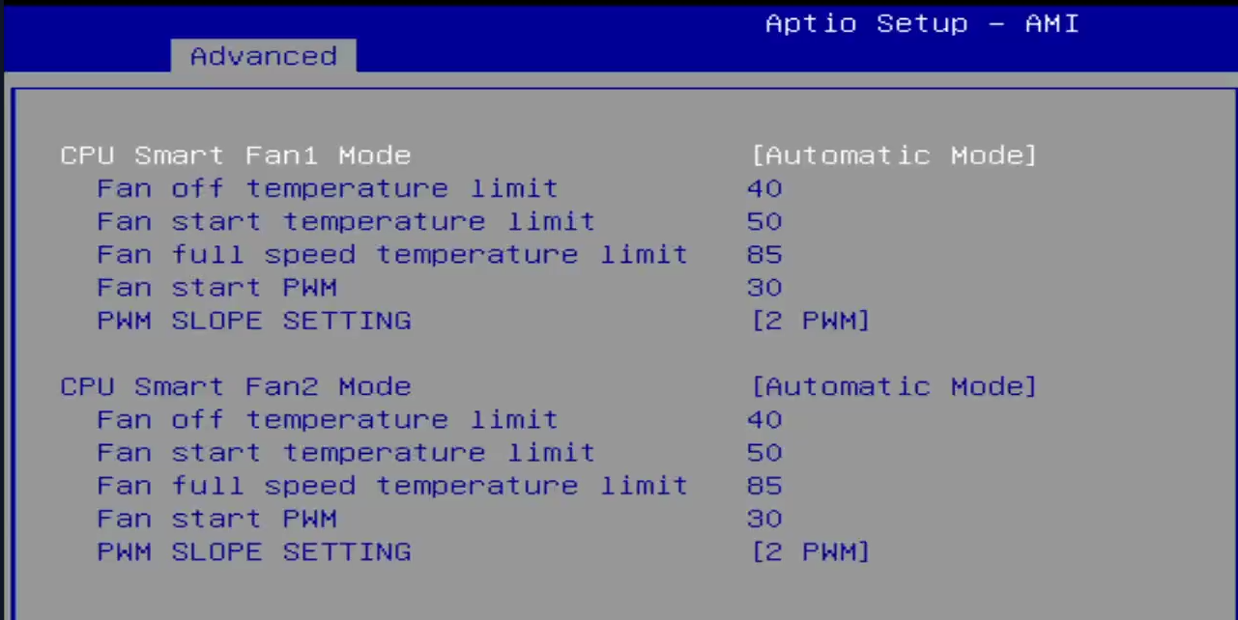This screenshot has height=620, width=1238.
Task: Edit Fan1 full speed temperature value 85
Action: coord(764,255)
